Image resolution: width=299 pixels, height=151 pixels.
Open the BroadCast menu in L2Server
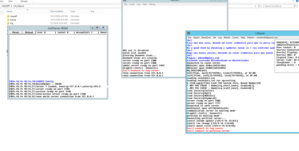206,38
